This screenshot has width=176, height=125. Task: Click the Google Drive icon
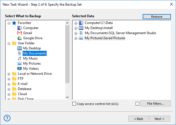pos(19,38)
